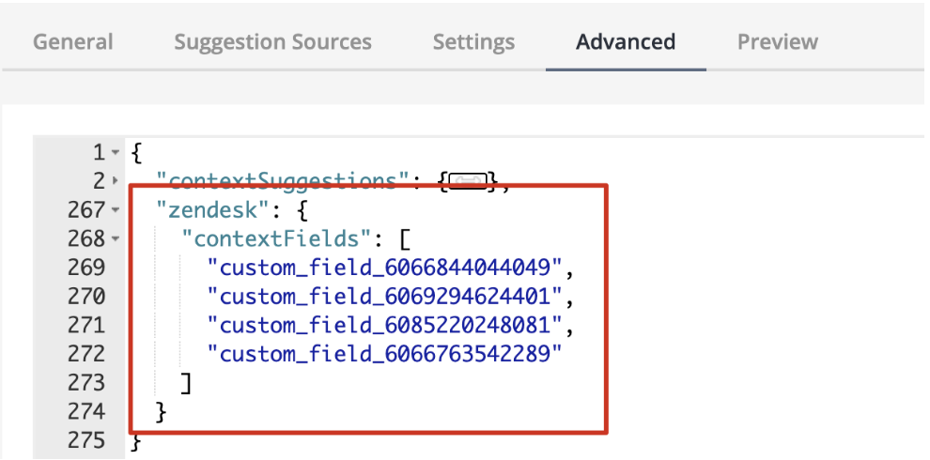Click line number 275 in the gutter

[x=86, y=440]
